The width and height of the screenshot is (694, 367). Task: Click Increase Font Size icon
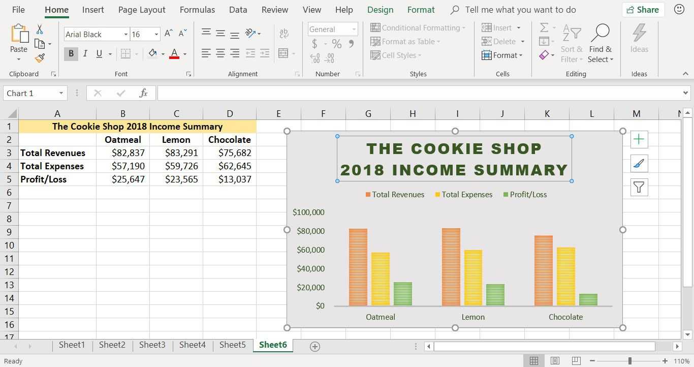169,34
